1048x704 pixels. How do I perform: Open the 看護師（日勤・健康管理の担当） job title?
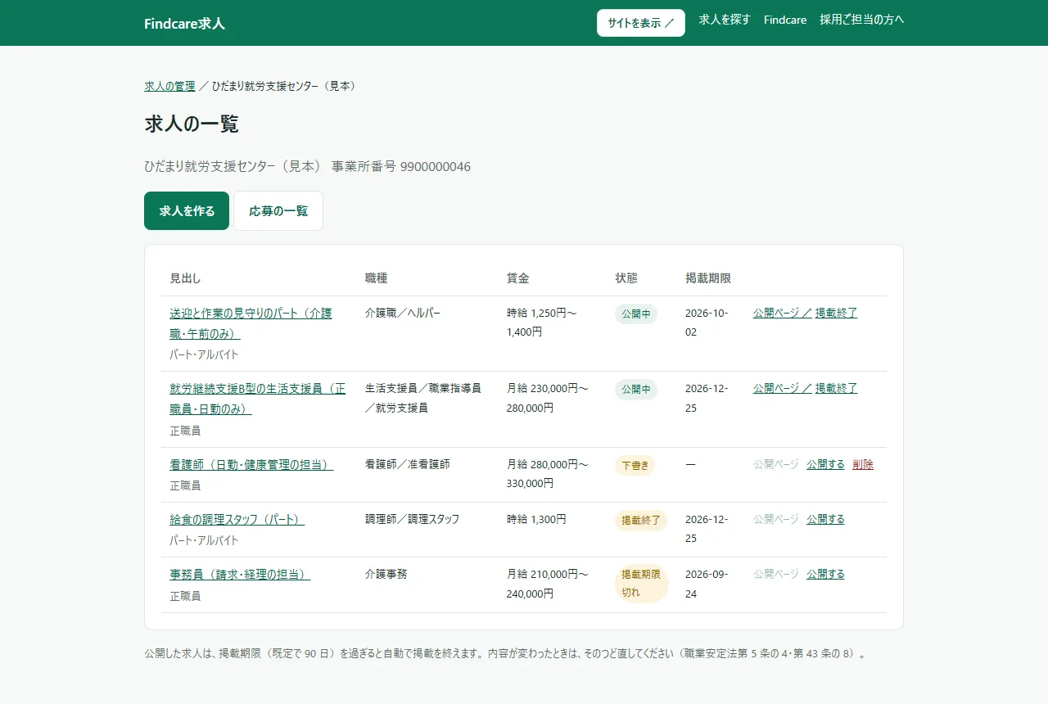tap(251, 465)
